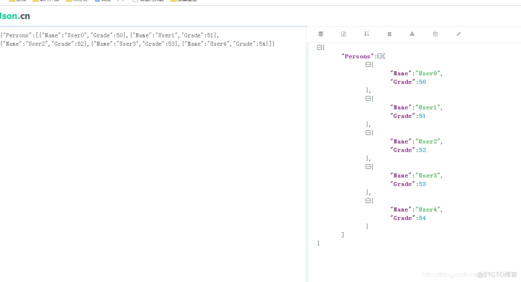This screenshot has width=521, height=282.
Task: Download the JSON with the download icon
Action: (412, 33)
